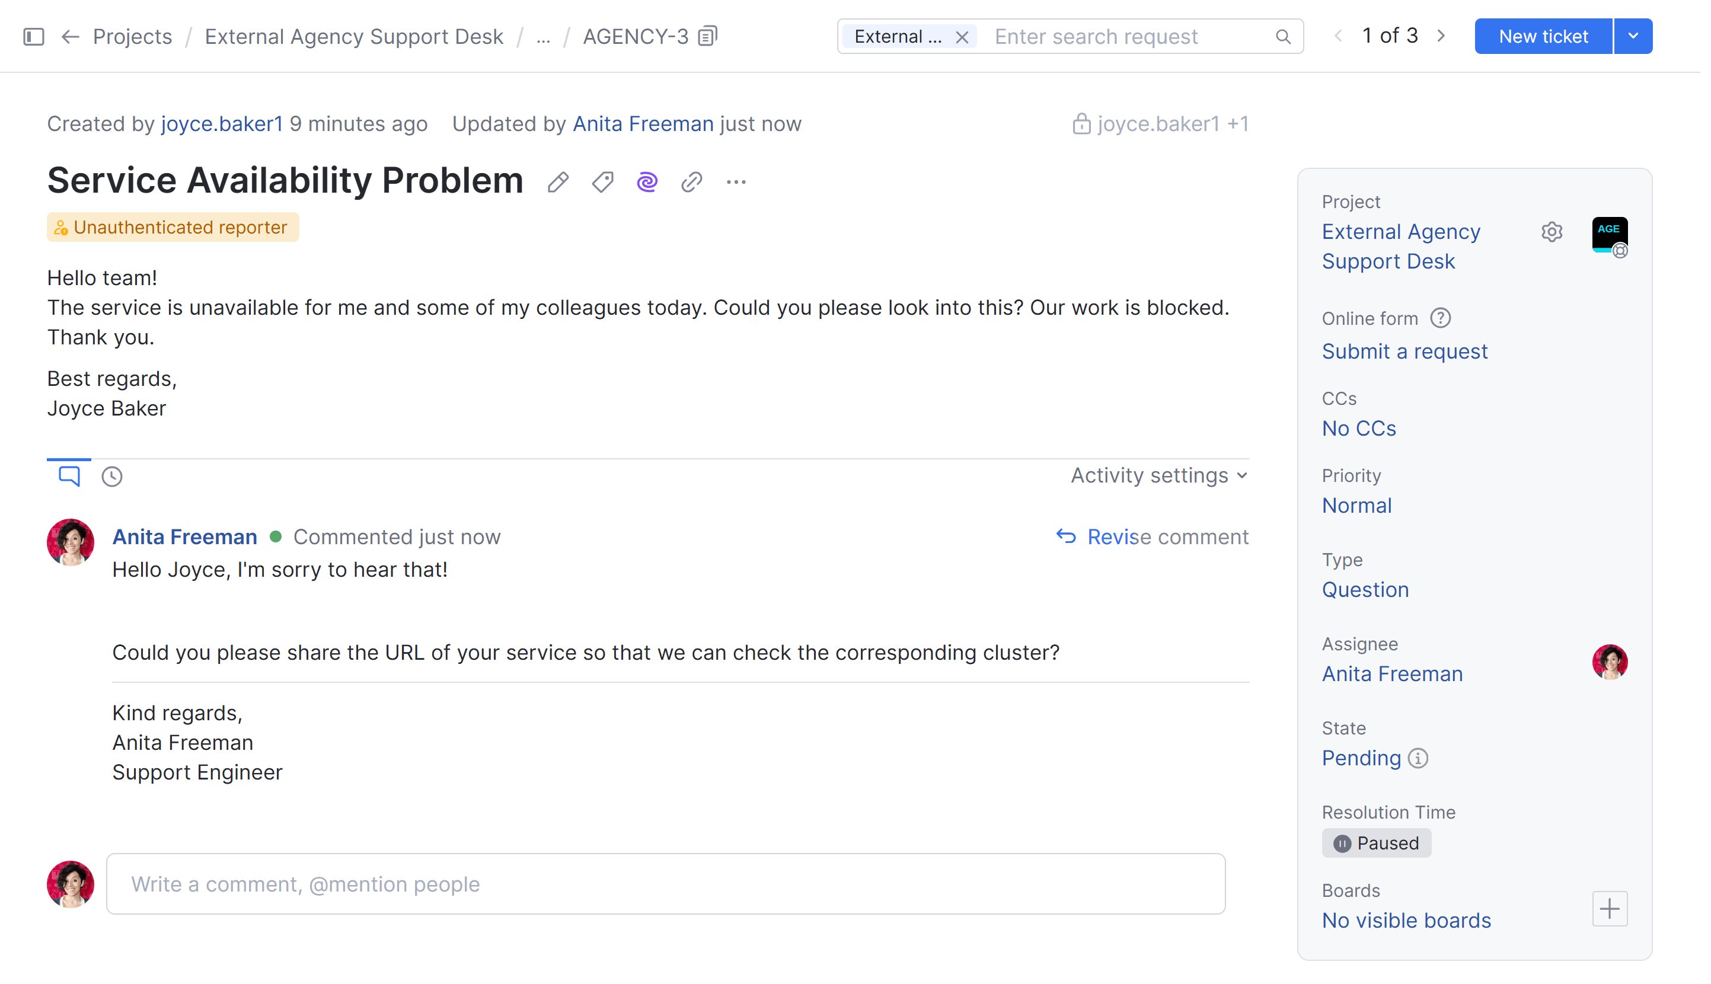Click the link chain icon
Image resolution: width=1711 pixels, height=984 pixels.
[x=691, y=182]
